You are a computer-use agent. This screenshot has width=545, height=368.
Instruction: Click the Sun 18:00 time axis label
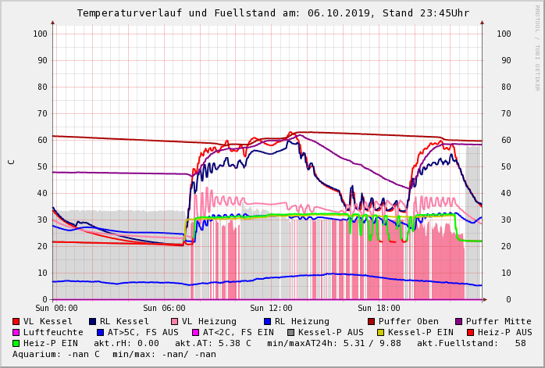click(379, 309)
